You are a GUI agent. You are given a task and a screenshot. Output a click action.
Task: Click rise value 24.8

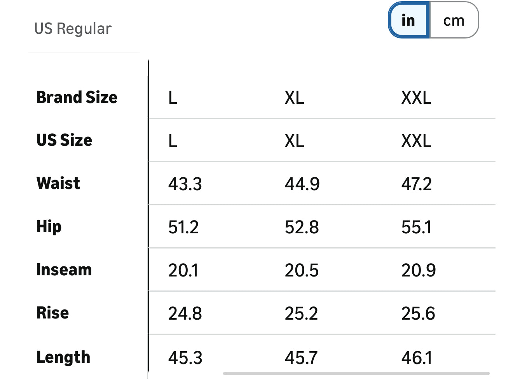point(185,313)
